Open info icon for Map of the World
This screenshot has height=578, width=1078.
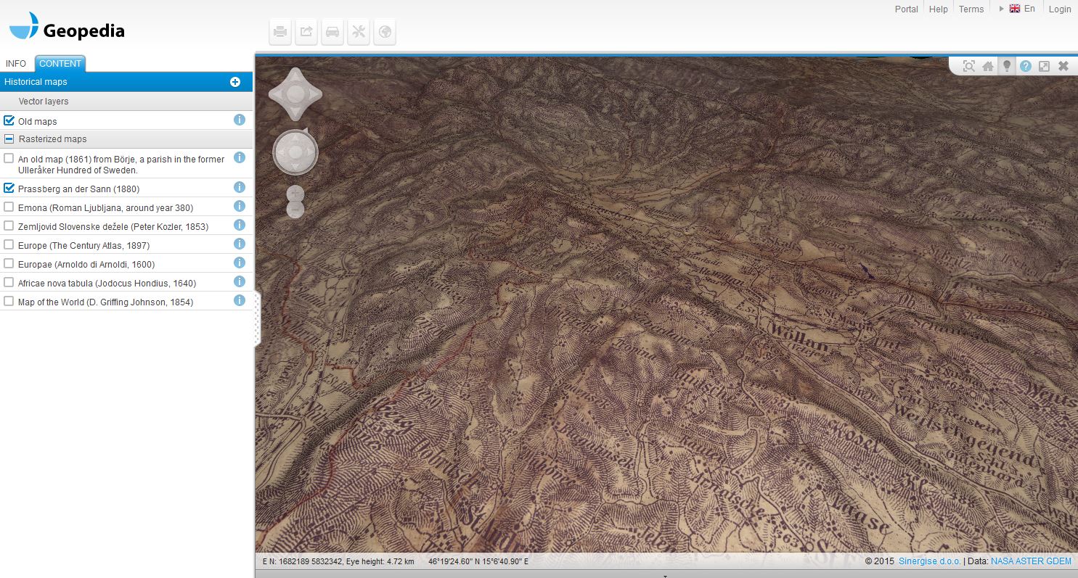(x=240, y=300)
